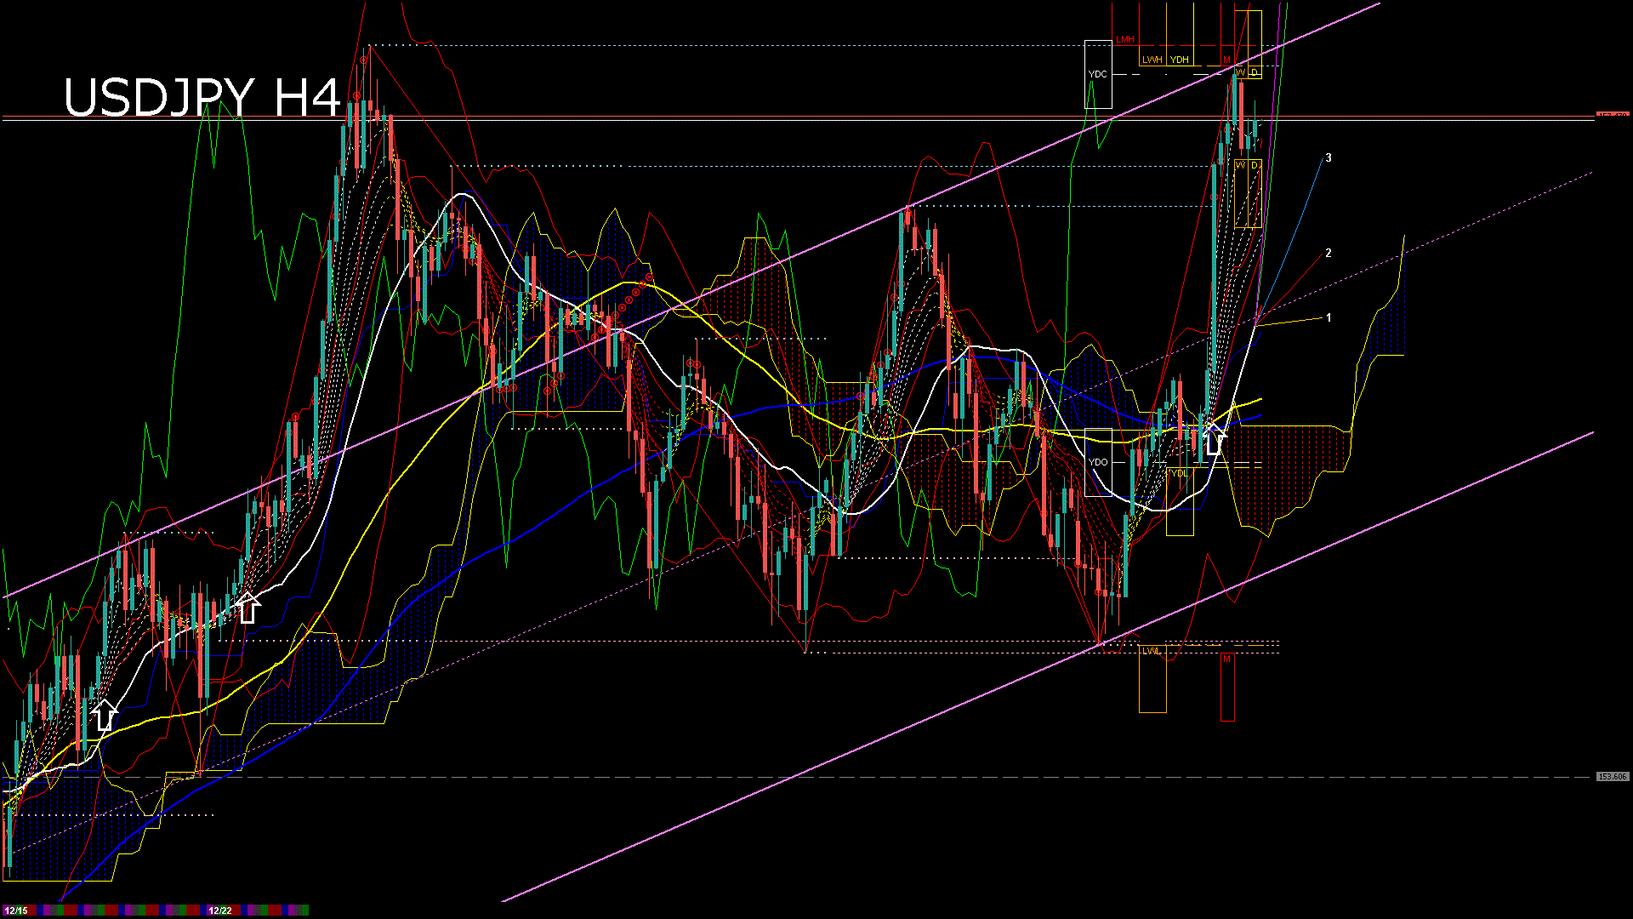Click the 153.606 price tag
Screen dimensions: 1633x919
coord(1612,777)
